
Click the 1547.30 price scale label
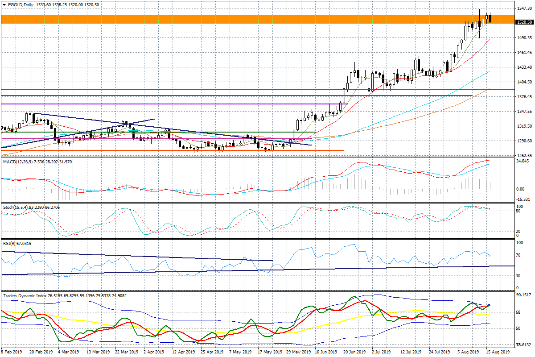point(524,8)
